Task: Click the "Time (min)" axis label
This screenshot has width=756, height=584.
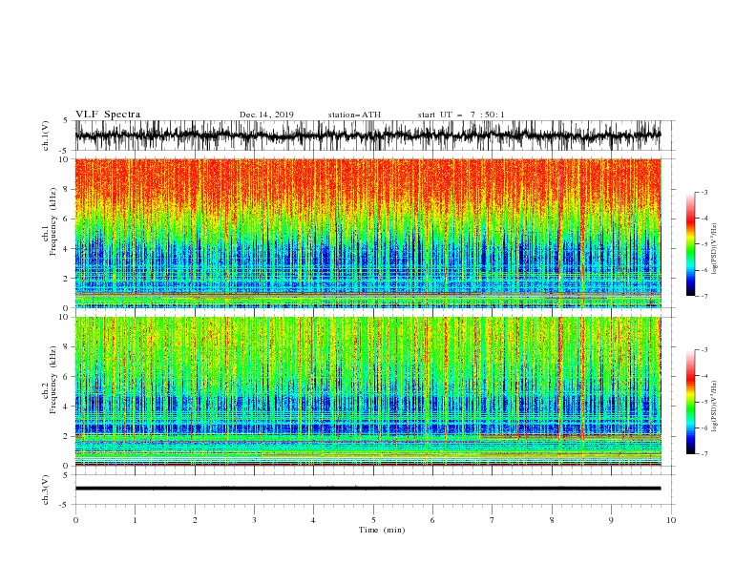Action: pos(382,530)
